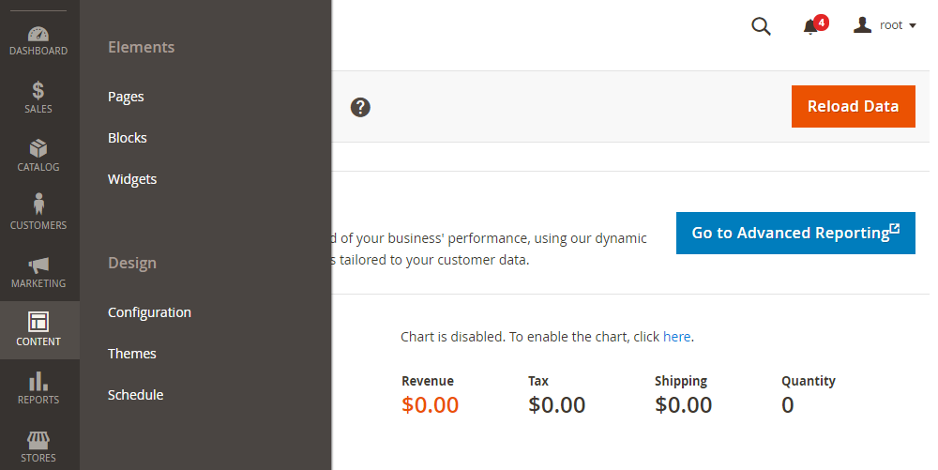Collapse the Content sidebar menu
Screen dimensions: 938x470
tap(38, 330)
